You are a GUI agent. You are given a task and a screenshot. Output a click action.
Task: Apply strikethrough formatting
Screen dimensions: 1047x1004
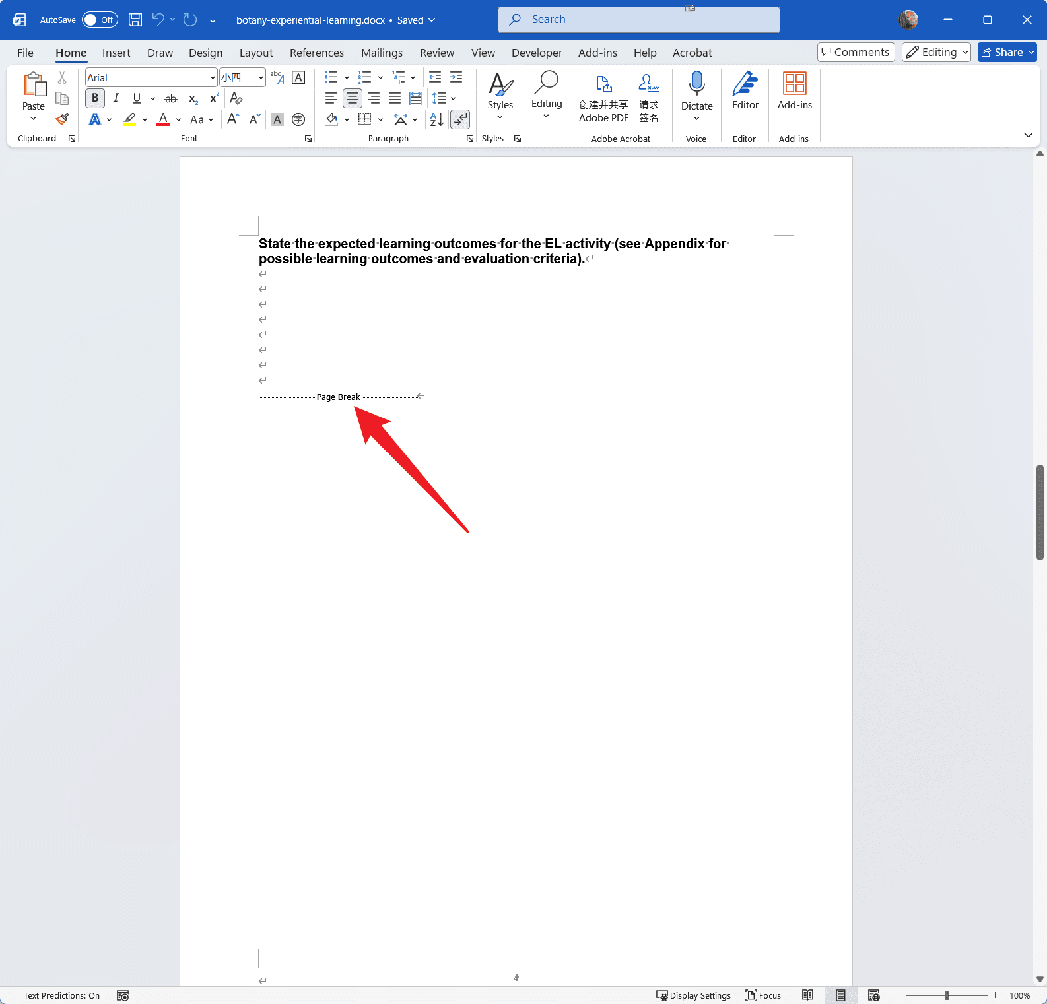pyautogui.click(x=171, y=98)
